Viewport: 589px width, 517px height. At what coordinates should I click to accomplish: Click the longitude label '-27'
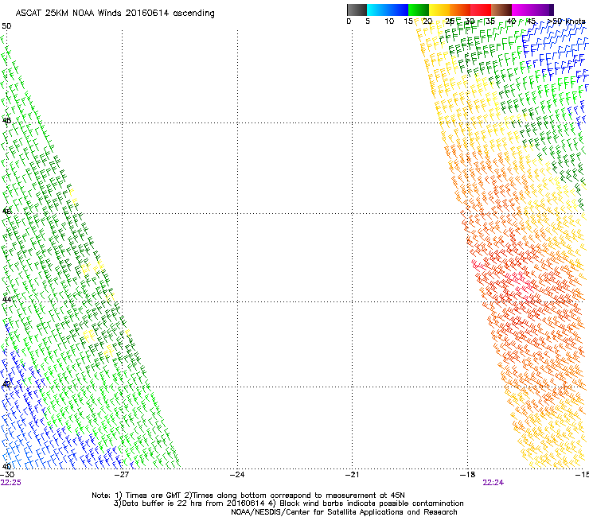[122, 475]
